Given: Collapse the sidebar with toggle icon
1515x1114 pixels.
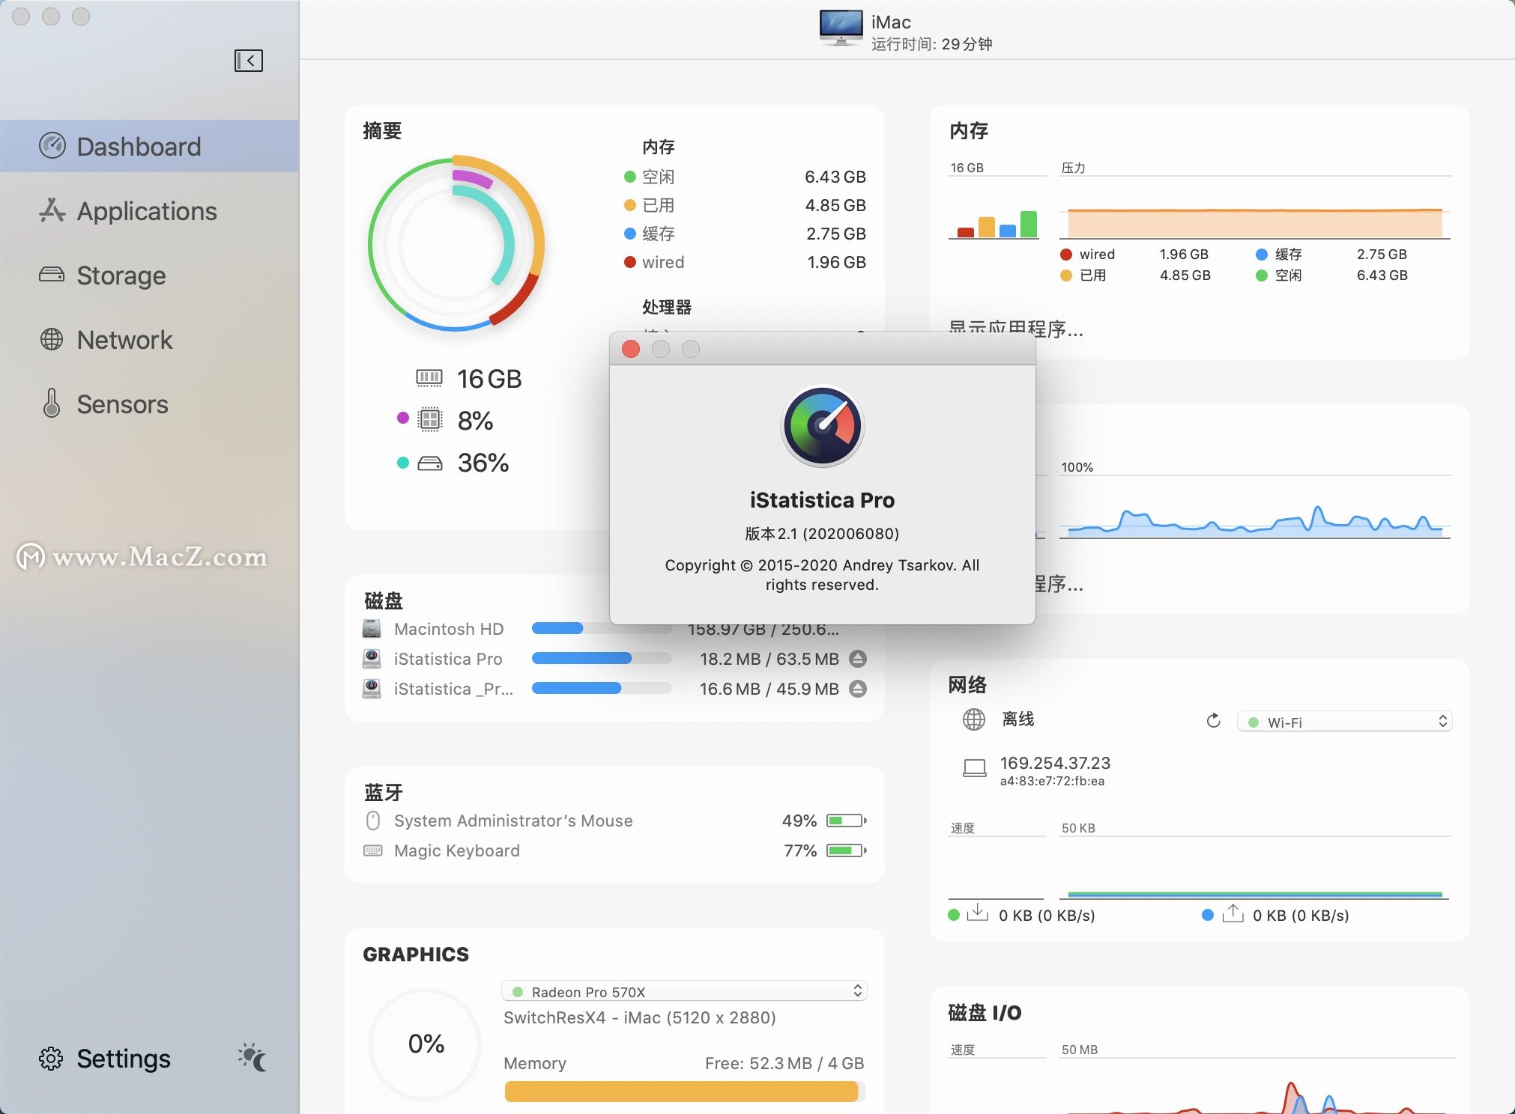Looking at the screenshot, I should coord(249,61).
